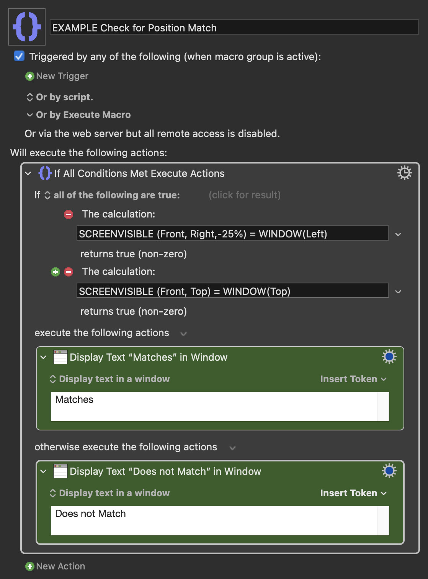Click the macro's curly braces icon
This screenshot has width=428, height=579.
(x=27, y=27)
